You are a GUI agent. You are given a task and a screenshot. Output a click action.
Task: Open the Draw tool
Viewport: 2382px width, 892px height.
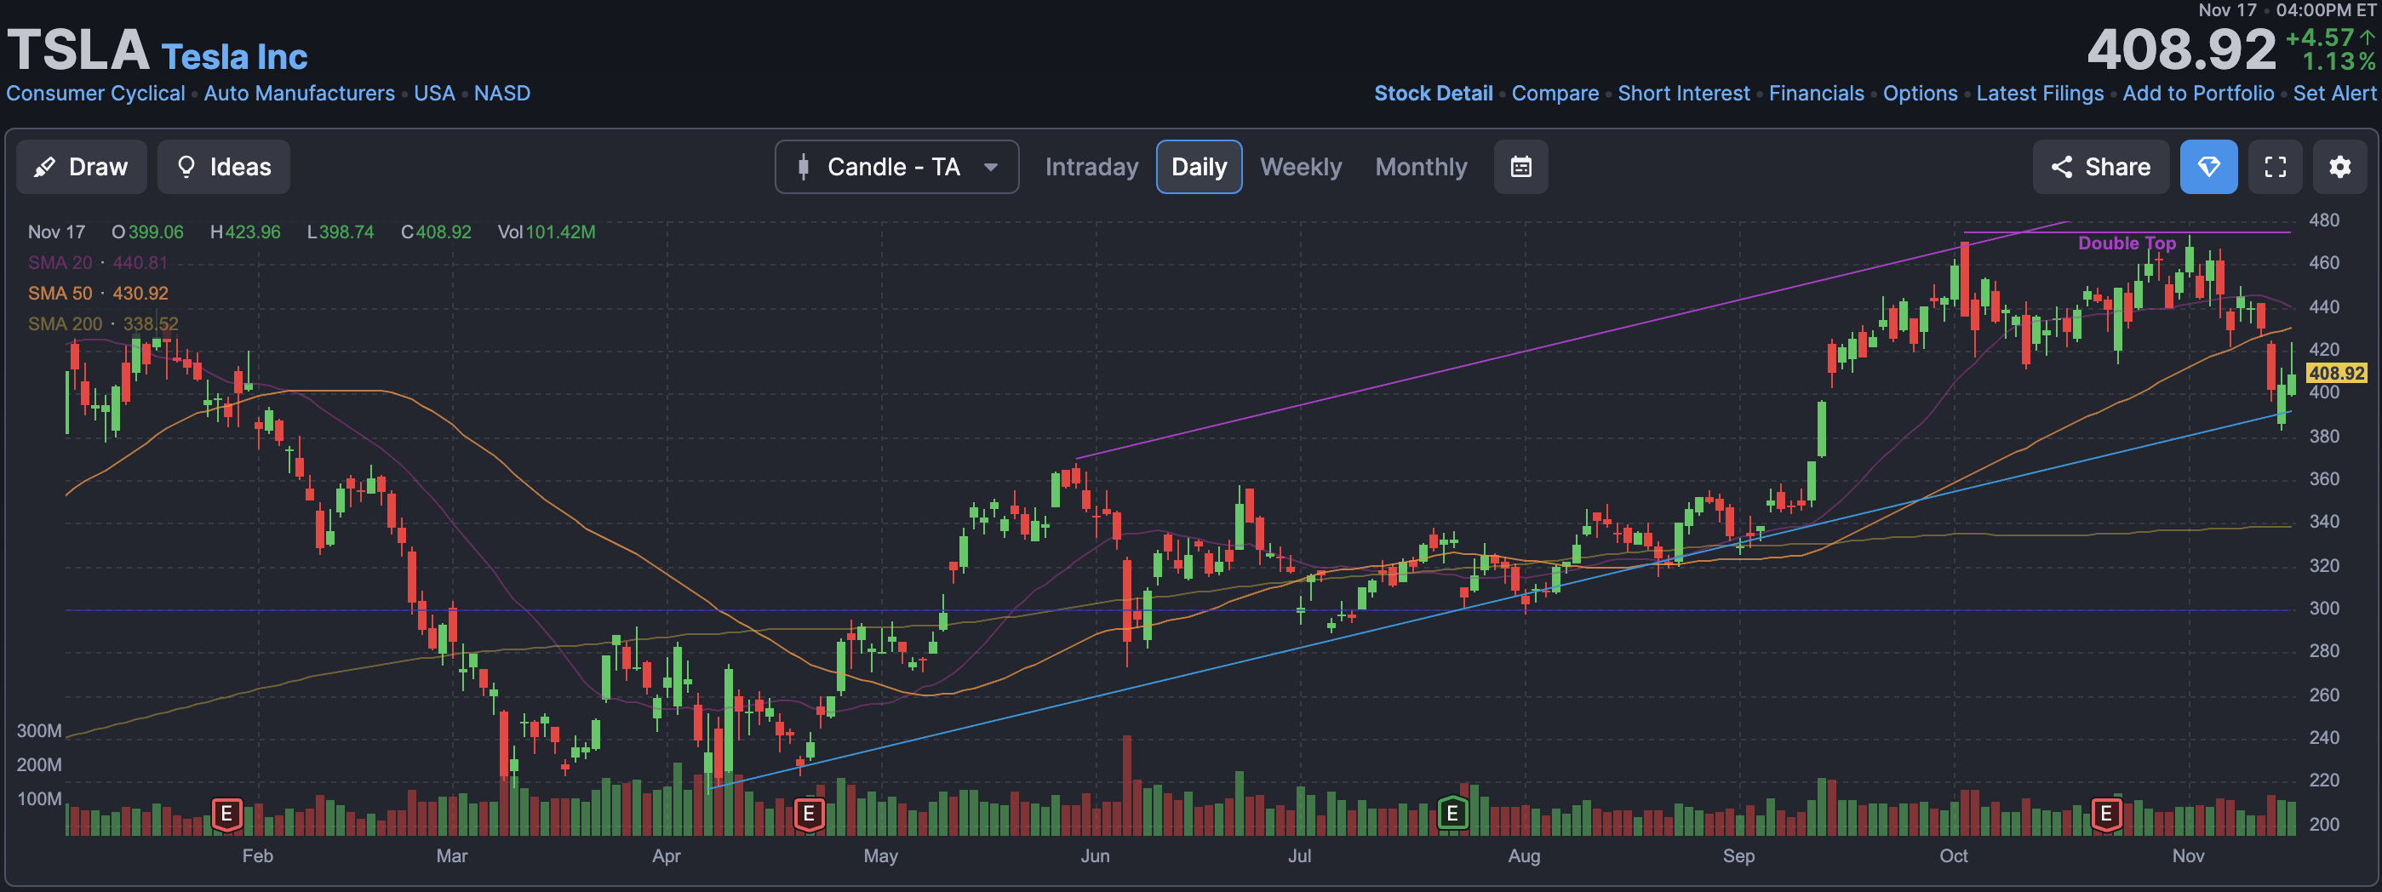[x=82, y=168]
